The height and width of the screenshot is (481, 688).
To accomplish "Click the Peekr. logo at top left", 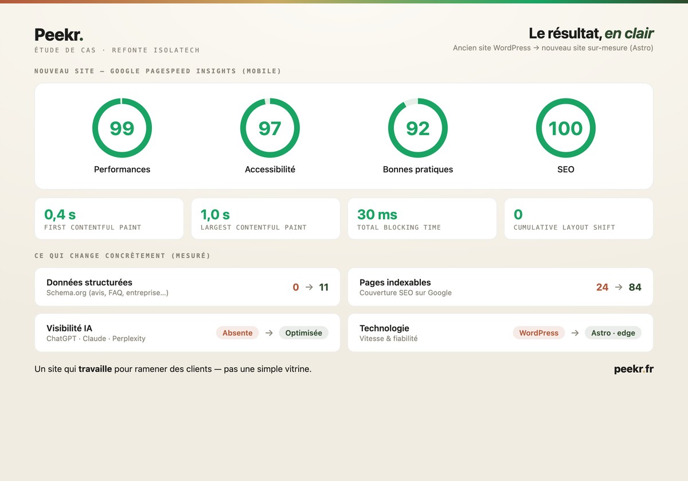I will [x=58, y=35].
